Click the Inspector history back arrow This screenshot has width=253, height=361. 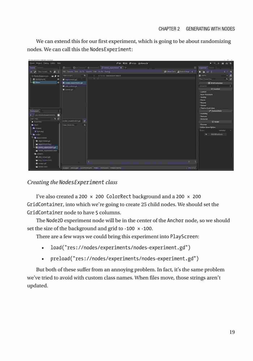[x=225, y=72]
